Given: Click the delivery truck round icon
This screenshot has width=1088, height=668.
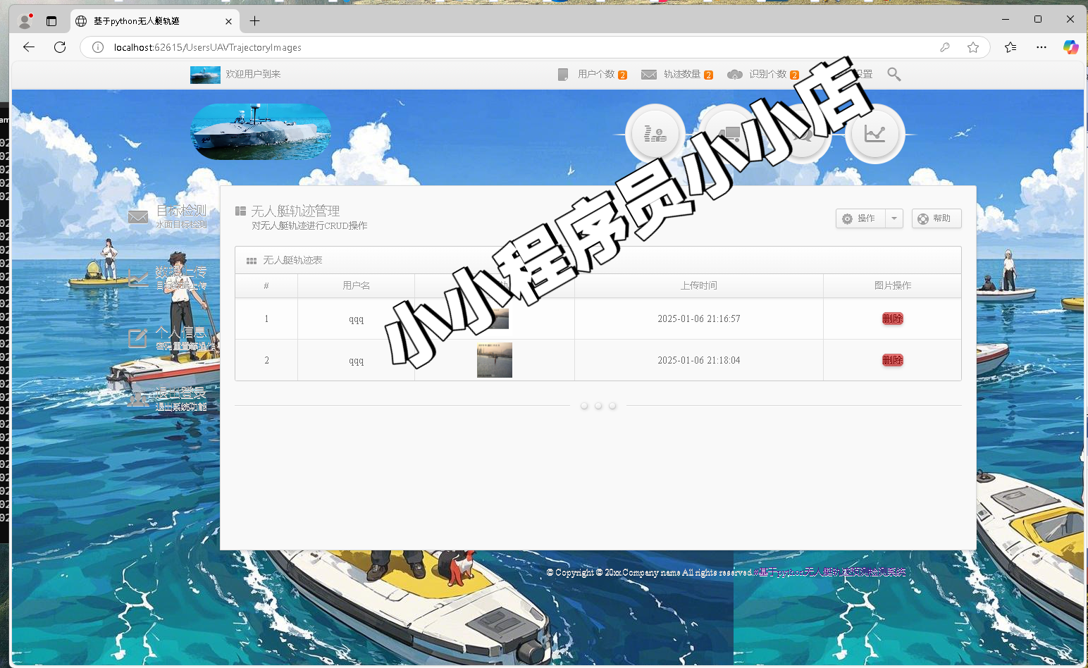Looking at the screenshot, I should coord(729,134).
